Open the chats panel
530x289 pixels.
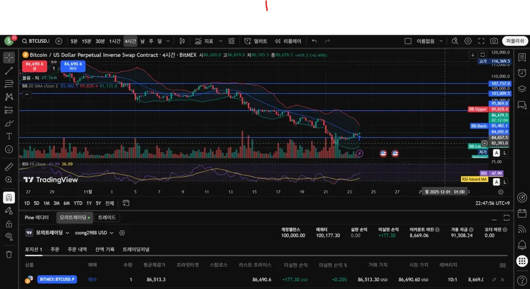522,105
